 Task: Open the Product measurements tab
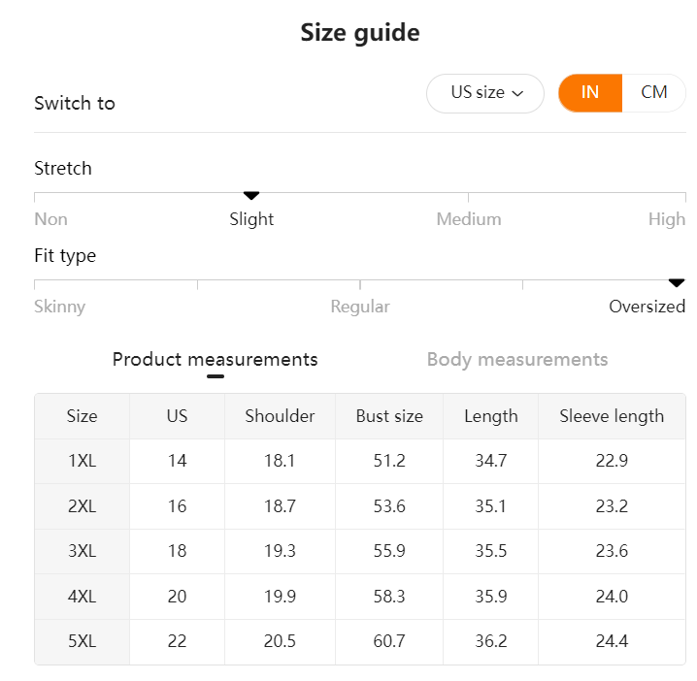[x=215, y=360]
